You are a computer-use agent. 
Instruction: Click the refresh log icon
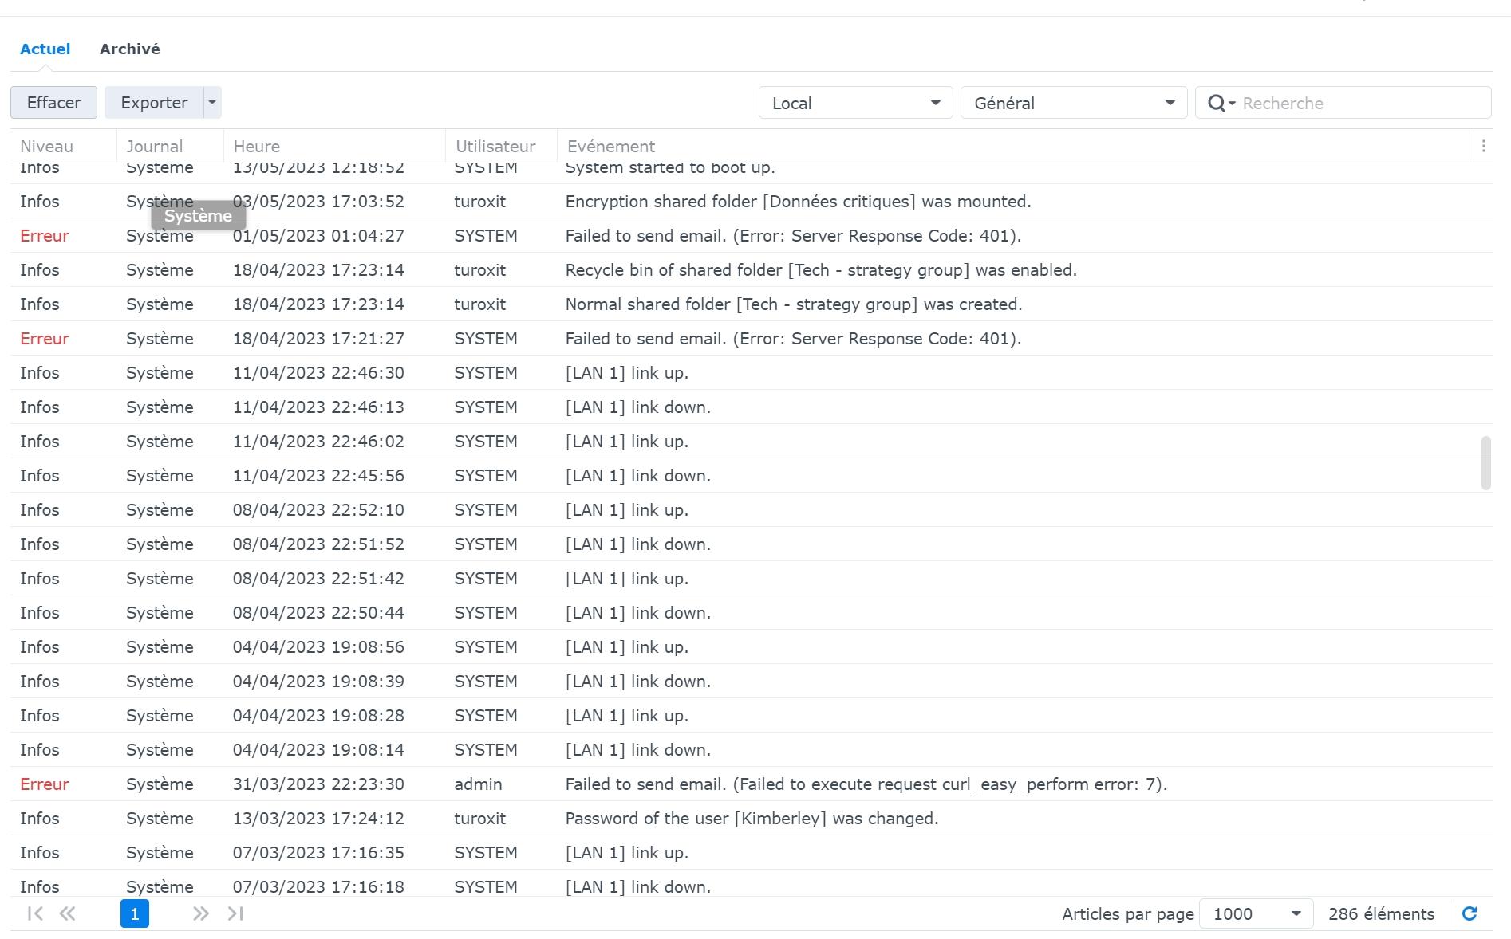click(1469, 913)
